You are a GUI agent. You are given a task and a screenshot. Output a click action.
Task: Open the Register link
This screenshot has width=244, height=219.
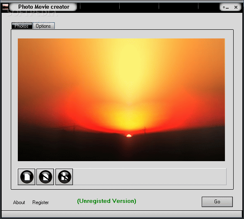coord(41,202)
